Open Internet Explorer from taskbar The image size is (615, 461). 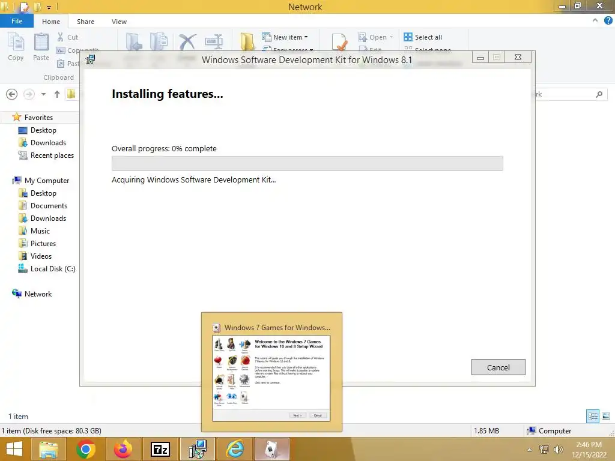coord(235,449)
